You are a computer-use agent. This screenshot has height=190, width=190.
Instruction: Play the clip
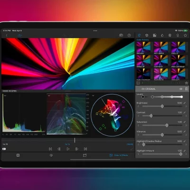pyautogui.click(x=68, y=149)
